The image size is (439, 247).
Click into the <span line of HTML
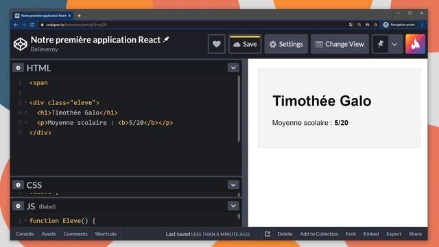pos(38,83)
